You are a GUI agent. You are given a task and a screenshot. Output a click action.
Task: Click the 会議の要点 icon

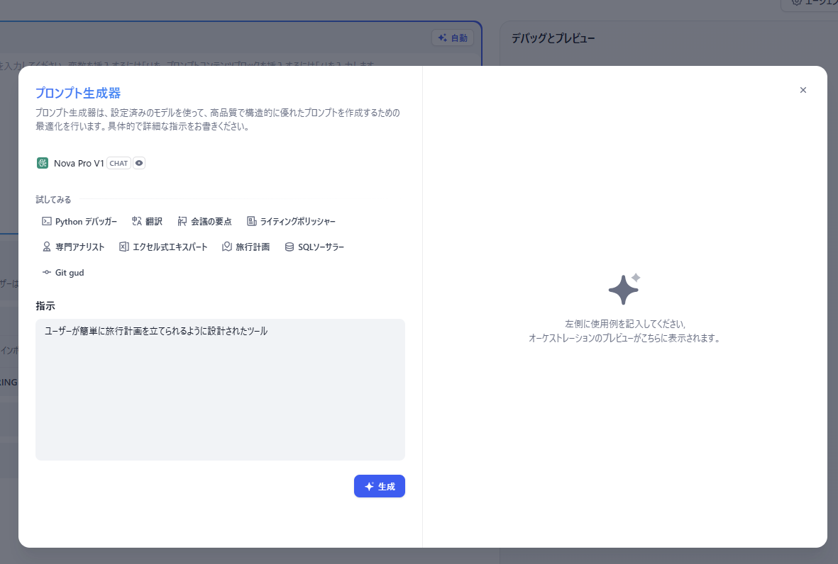click(x=182, y=222)
